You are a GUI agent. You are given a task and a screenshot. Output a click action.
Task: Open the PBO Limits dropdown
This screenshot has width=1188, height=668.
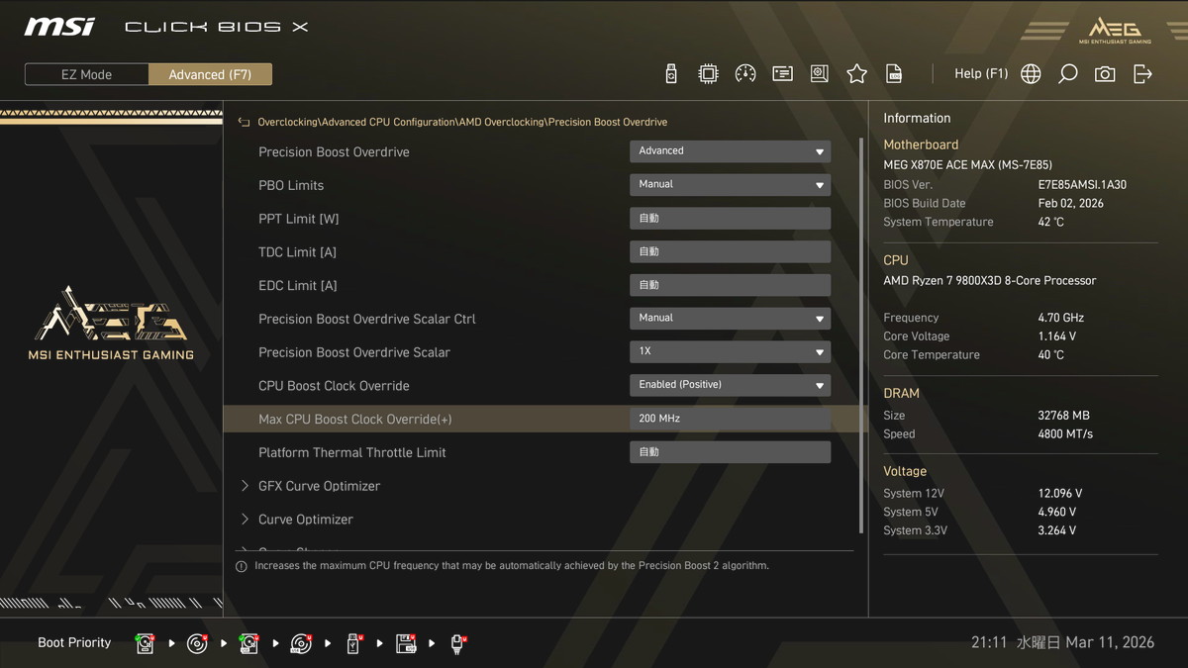coord(730,185)
